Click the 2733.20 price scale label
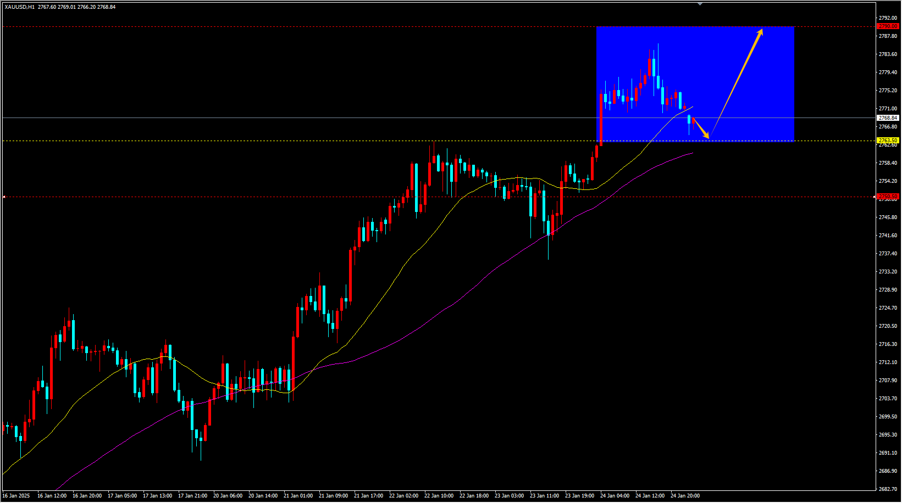Image resolution: width=902 pixels, height=503 pixels. 888,272
